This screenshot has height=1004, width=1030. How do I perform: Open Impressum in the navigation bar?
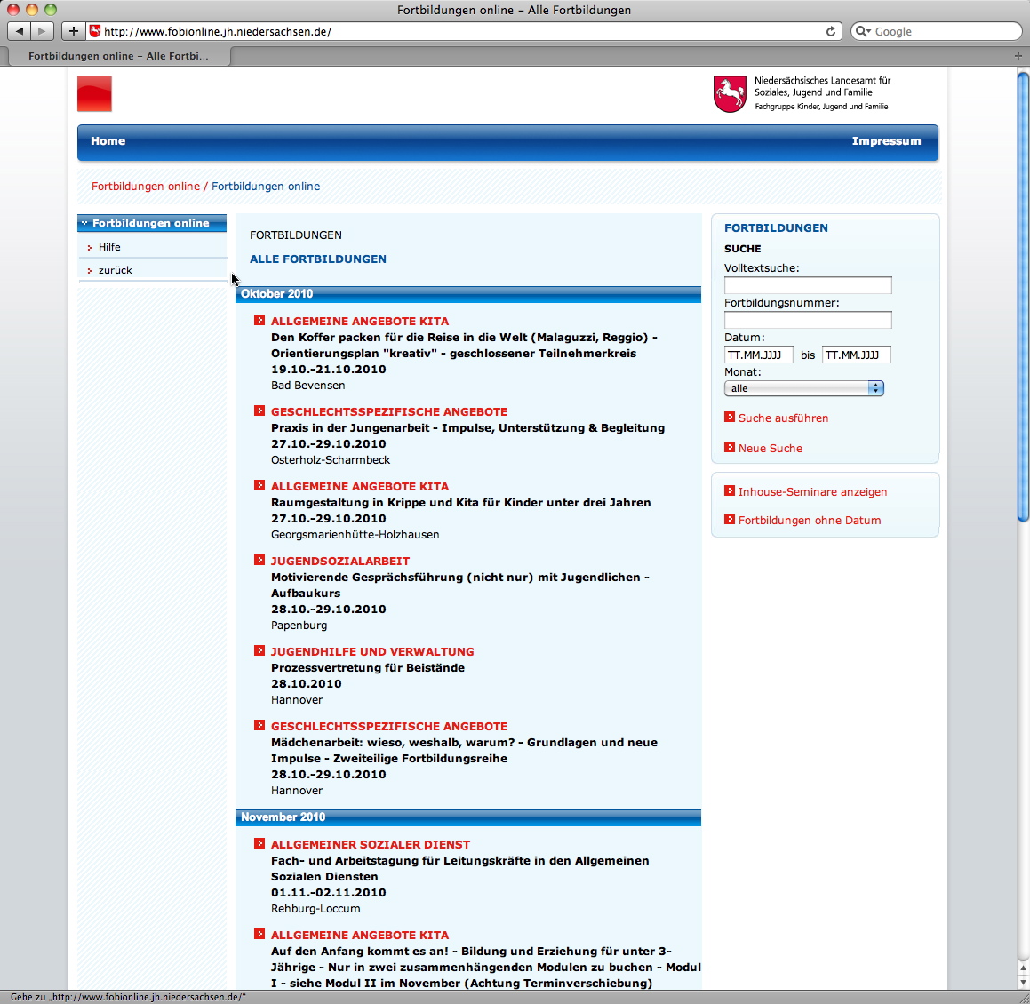pyautogui.click(x=886, y=141)
